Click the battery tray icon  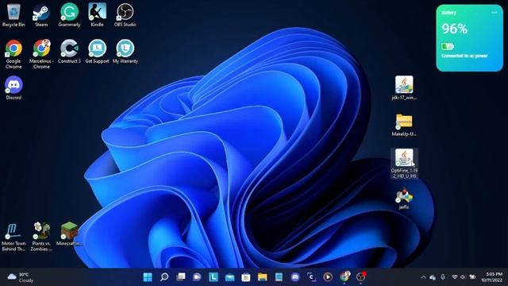coord(473,277)
